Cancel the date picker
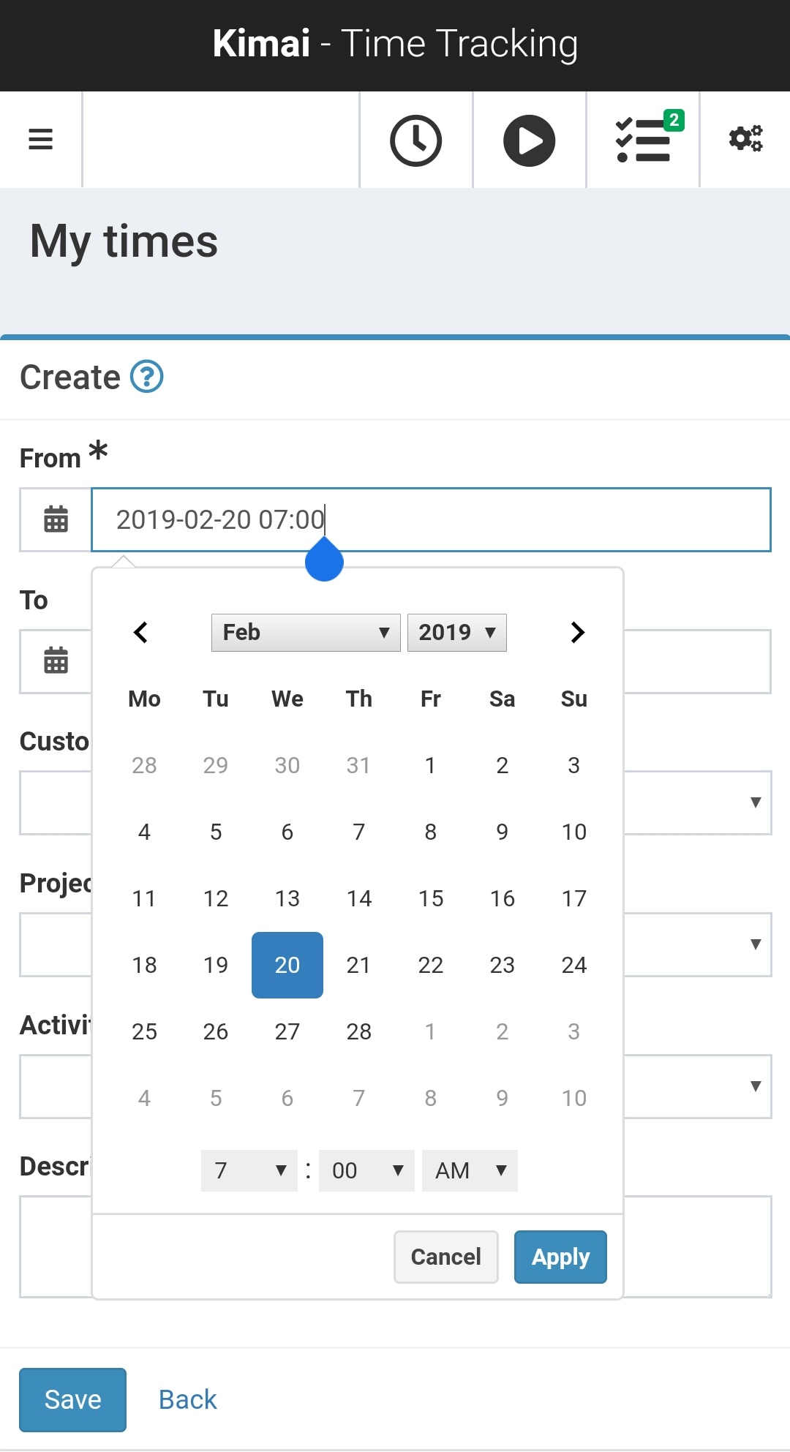The width and height of the screenshot is (790, 1452). click(445, 1257)
